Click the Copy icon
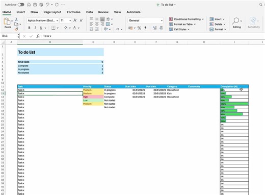This screenshot has height=195, width=265. 16,24
